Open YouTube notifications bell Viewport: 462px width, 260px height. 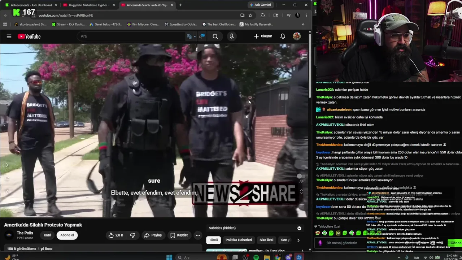click(283, 36)
